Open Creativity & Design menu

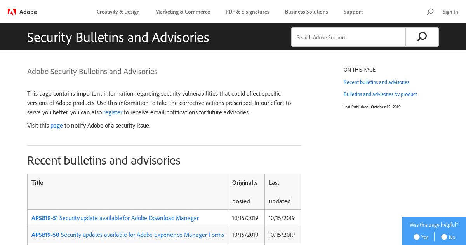click(x=118, y=12)
